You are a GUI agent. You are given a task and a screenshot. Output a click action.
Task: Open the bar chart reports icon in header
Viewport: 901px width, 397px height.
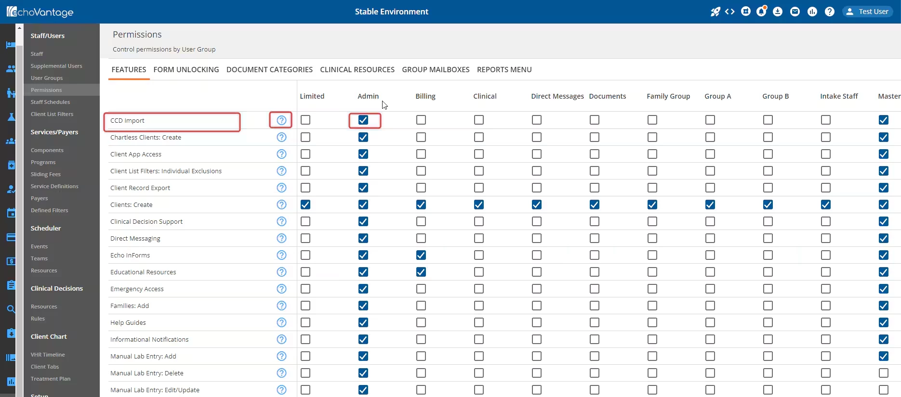pyautogui.click(x=812, y=12)
